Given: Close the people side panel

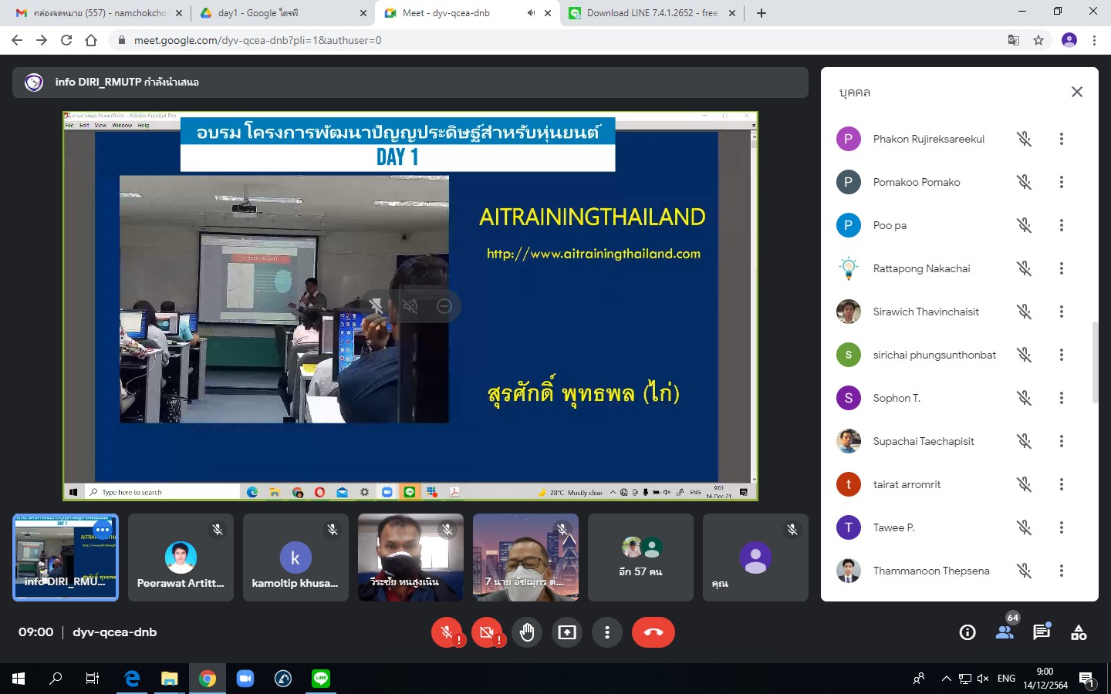Looking at the screenshot, I should point(1077,92).
